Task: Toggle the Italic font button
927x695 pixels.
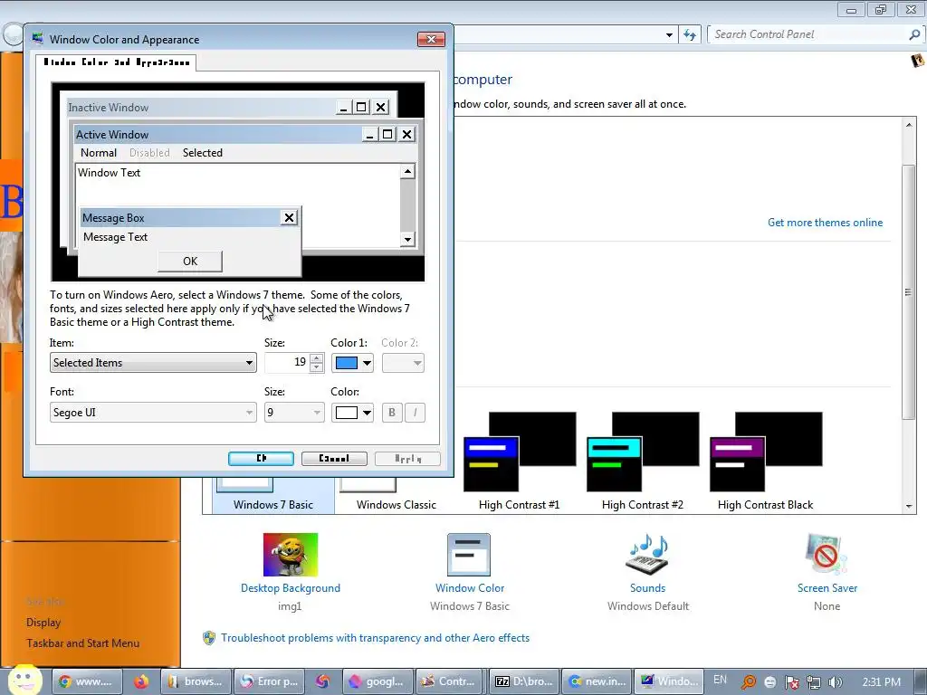Action: point(415,413)
